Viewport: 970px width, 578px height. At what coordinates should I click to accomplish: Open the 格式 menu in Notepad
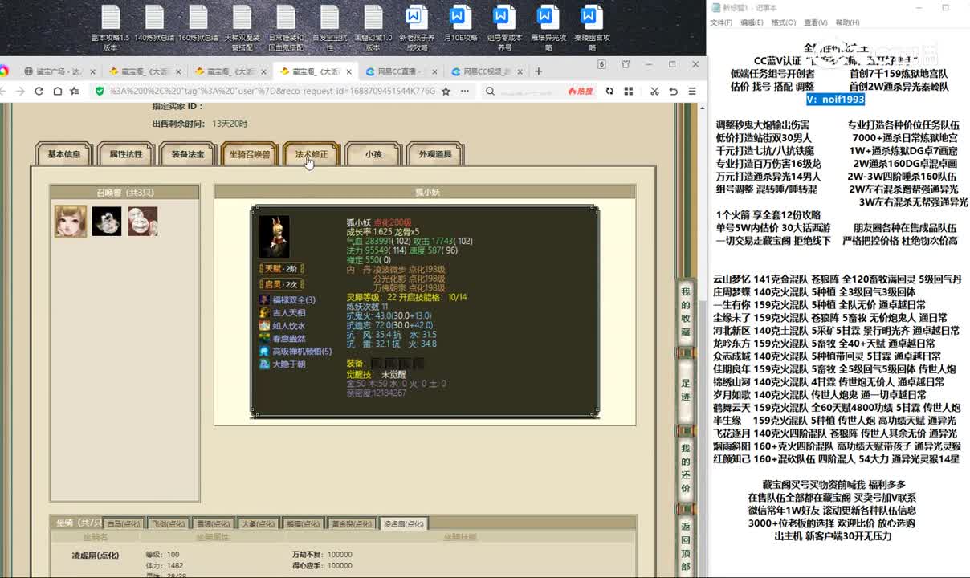(x=783, y=22)
